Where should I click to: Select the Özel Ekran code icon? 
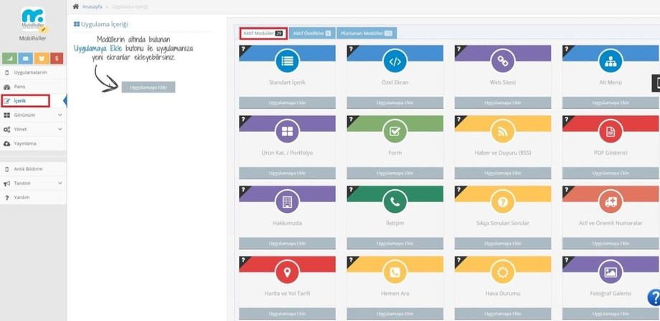coord(395,62)
